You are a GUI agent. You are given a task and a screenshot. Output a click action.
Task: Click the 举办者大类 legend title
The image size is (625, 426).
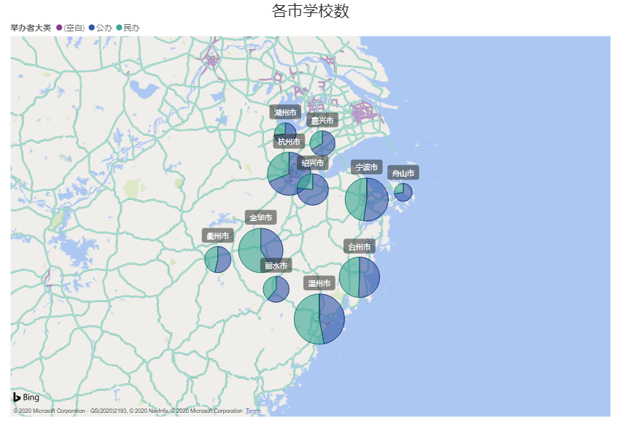[x=31, y=28]
